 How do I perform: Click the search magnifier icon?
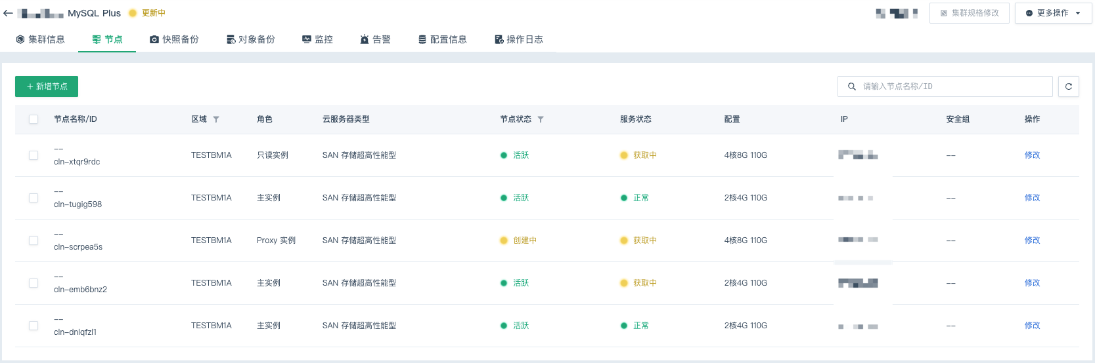click(x=852, y=86)
